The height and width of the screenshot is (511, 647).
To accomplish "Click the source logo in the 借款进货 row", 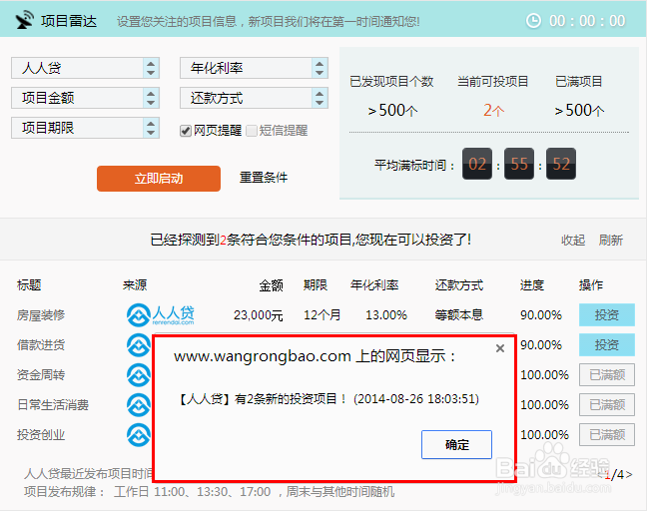I will click(x=139, y=345).
